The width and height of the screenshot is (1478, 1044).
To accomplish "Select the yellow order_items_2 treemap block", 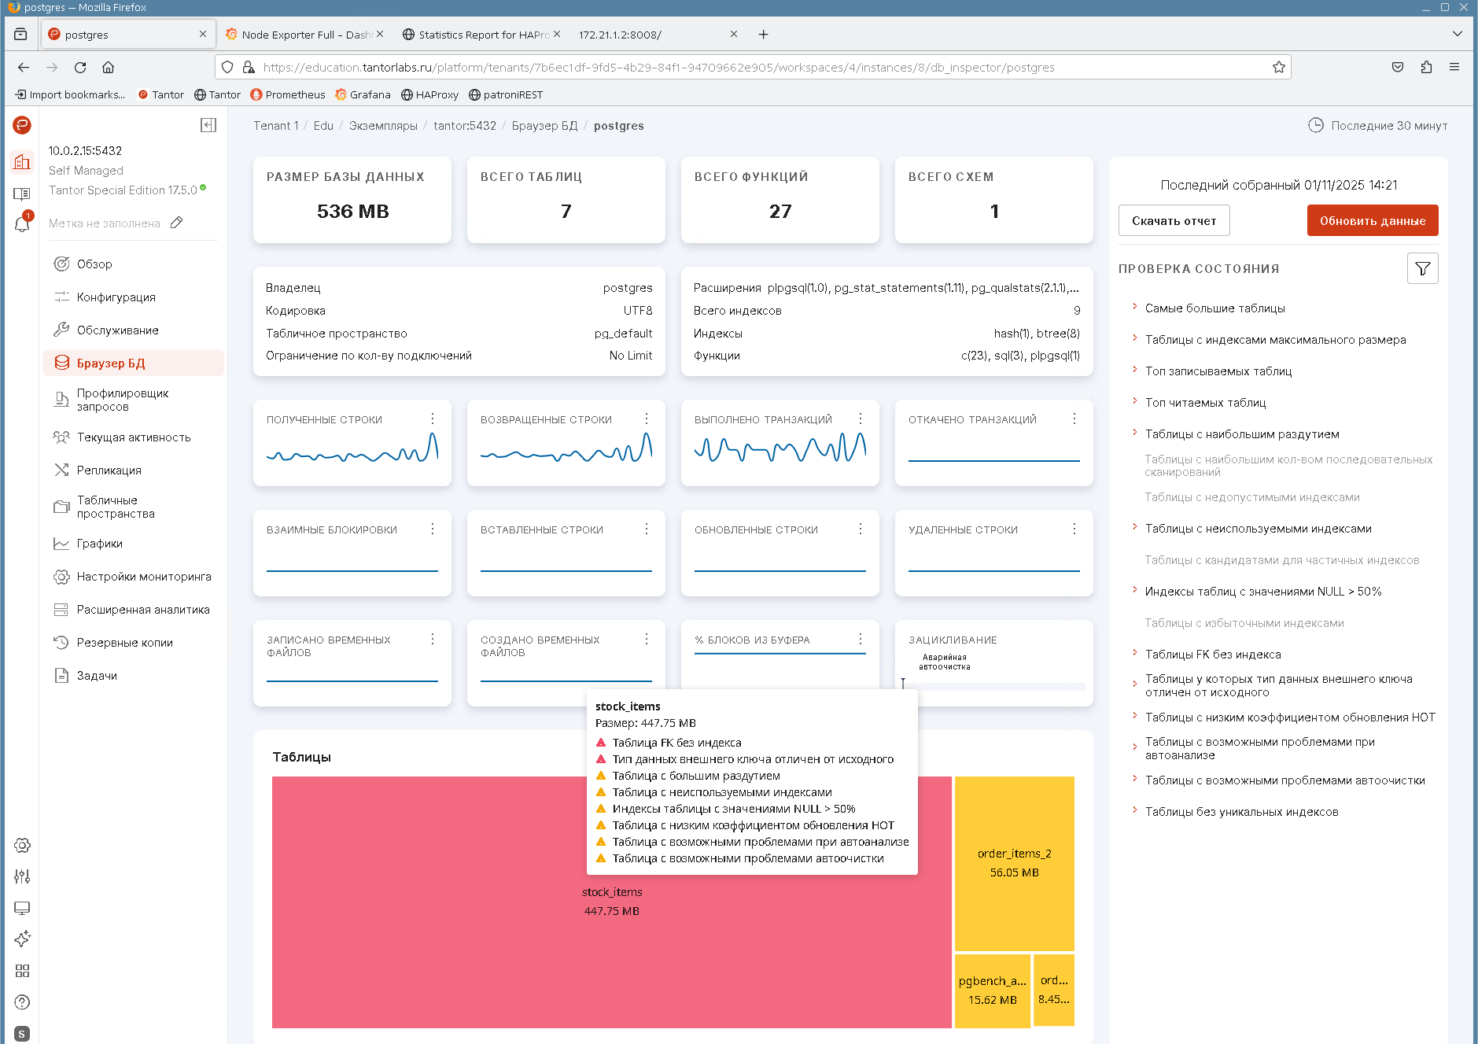I will 1014,863.
